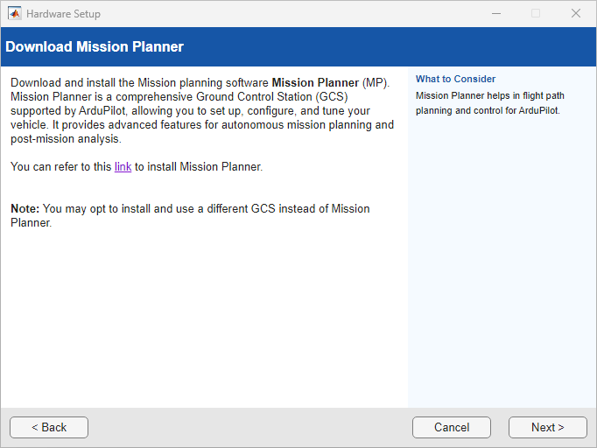Click the MATLAB logo in title bar
597x448 pixels.
click(x=14, y=13)
